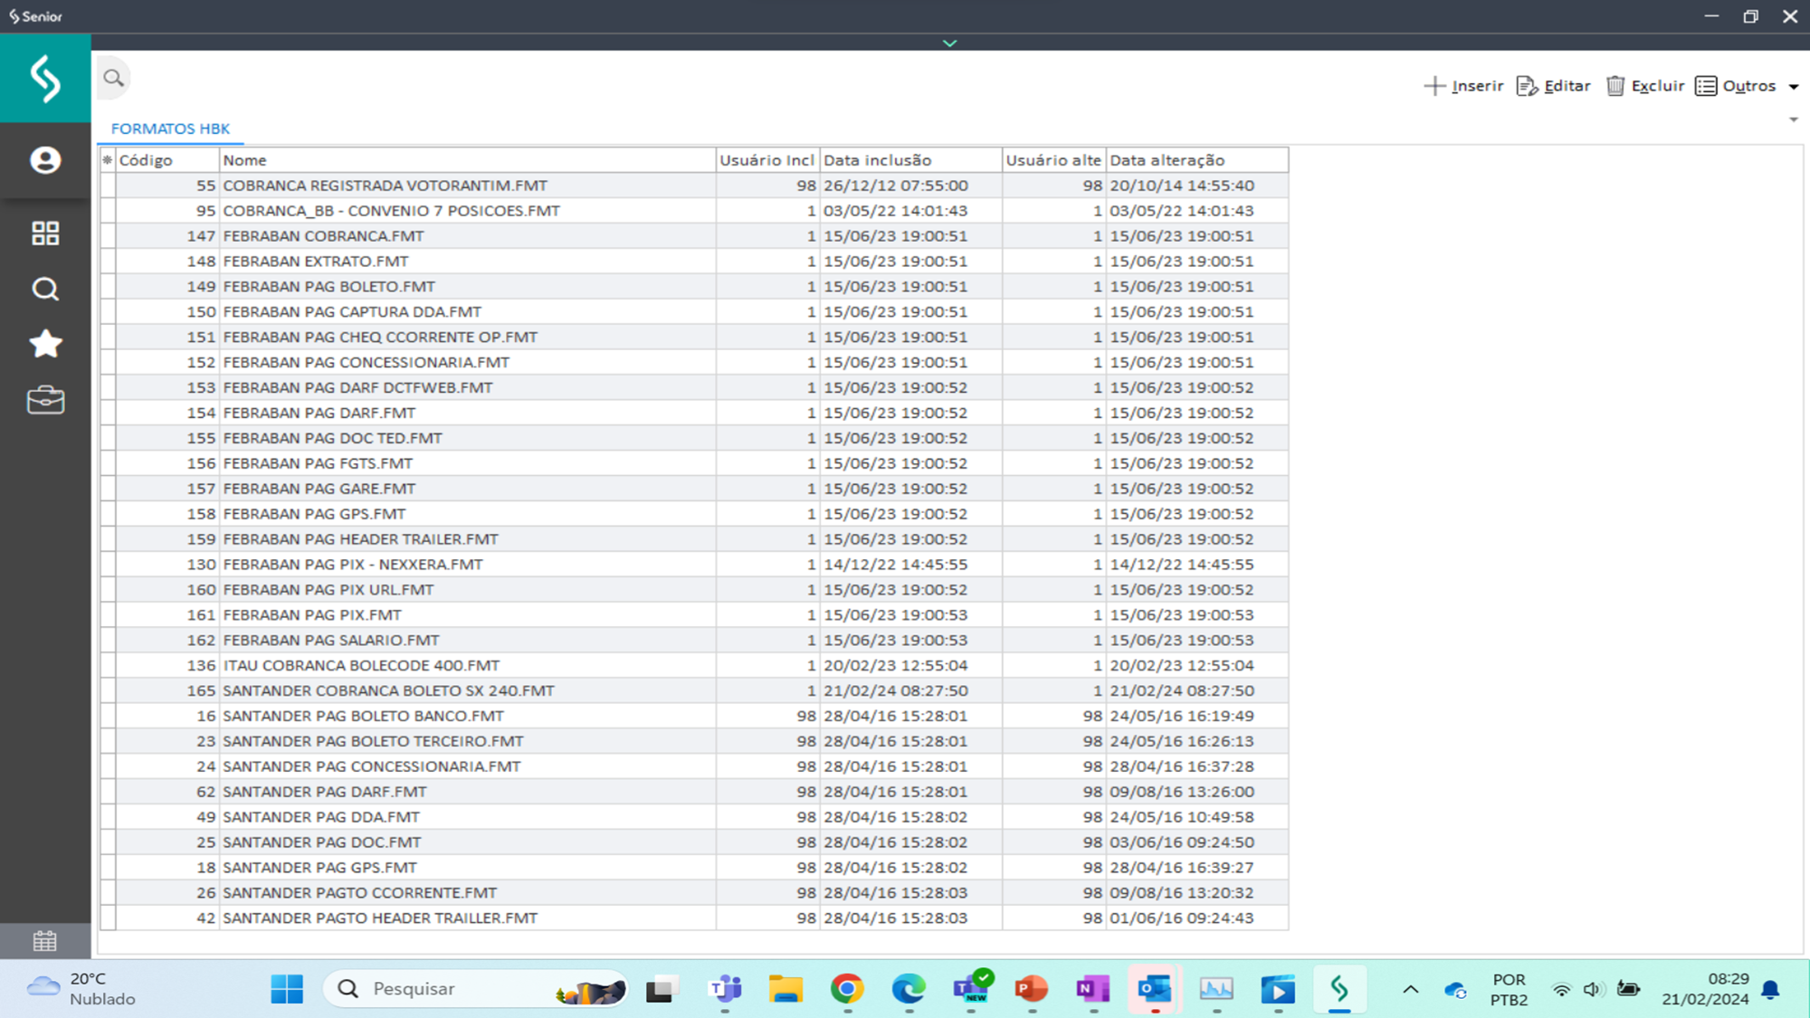Viewport: 1810px width, 1018px height.
Task: Click the Inserir button
Action: 1463,86
